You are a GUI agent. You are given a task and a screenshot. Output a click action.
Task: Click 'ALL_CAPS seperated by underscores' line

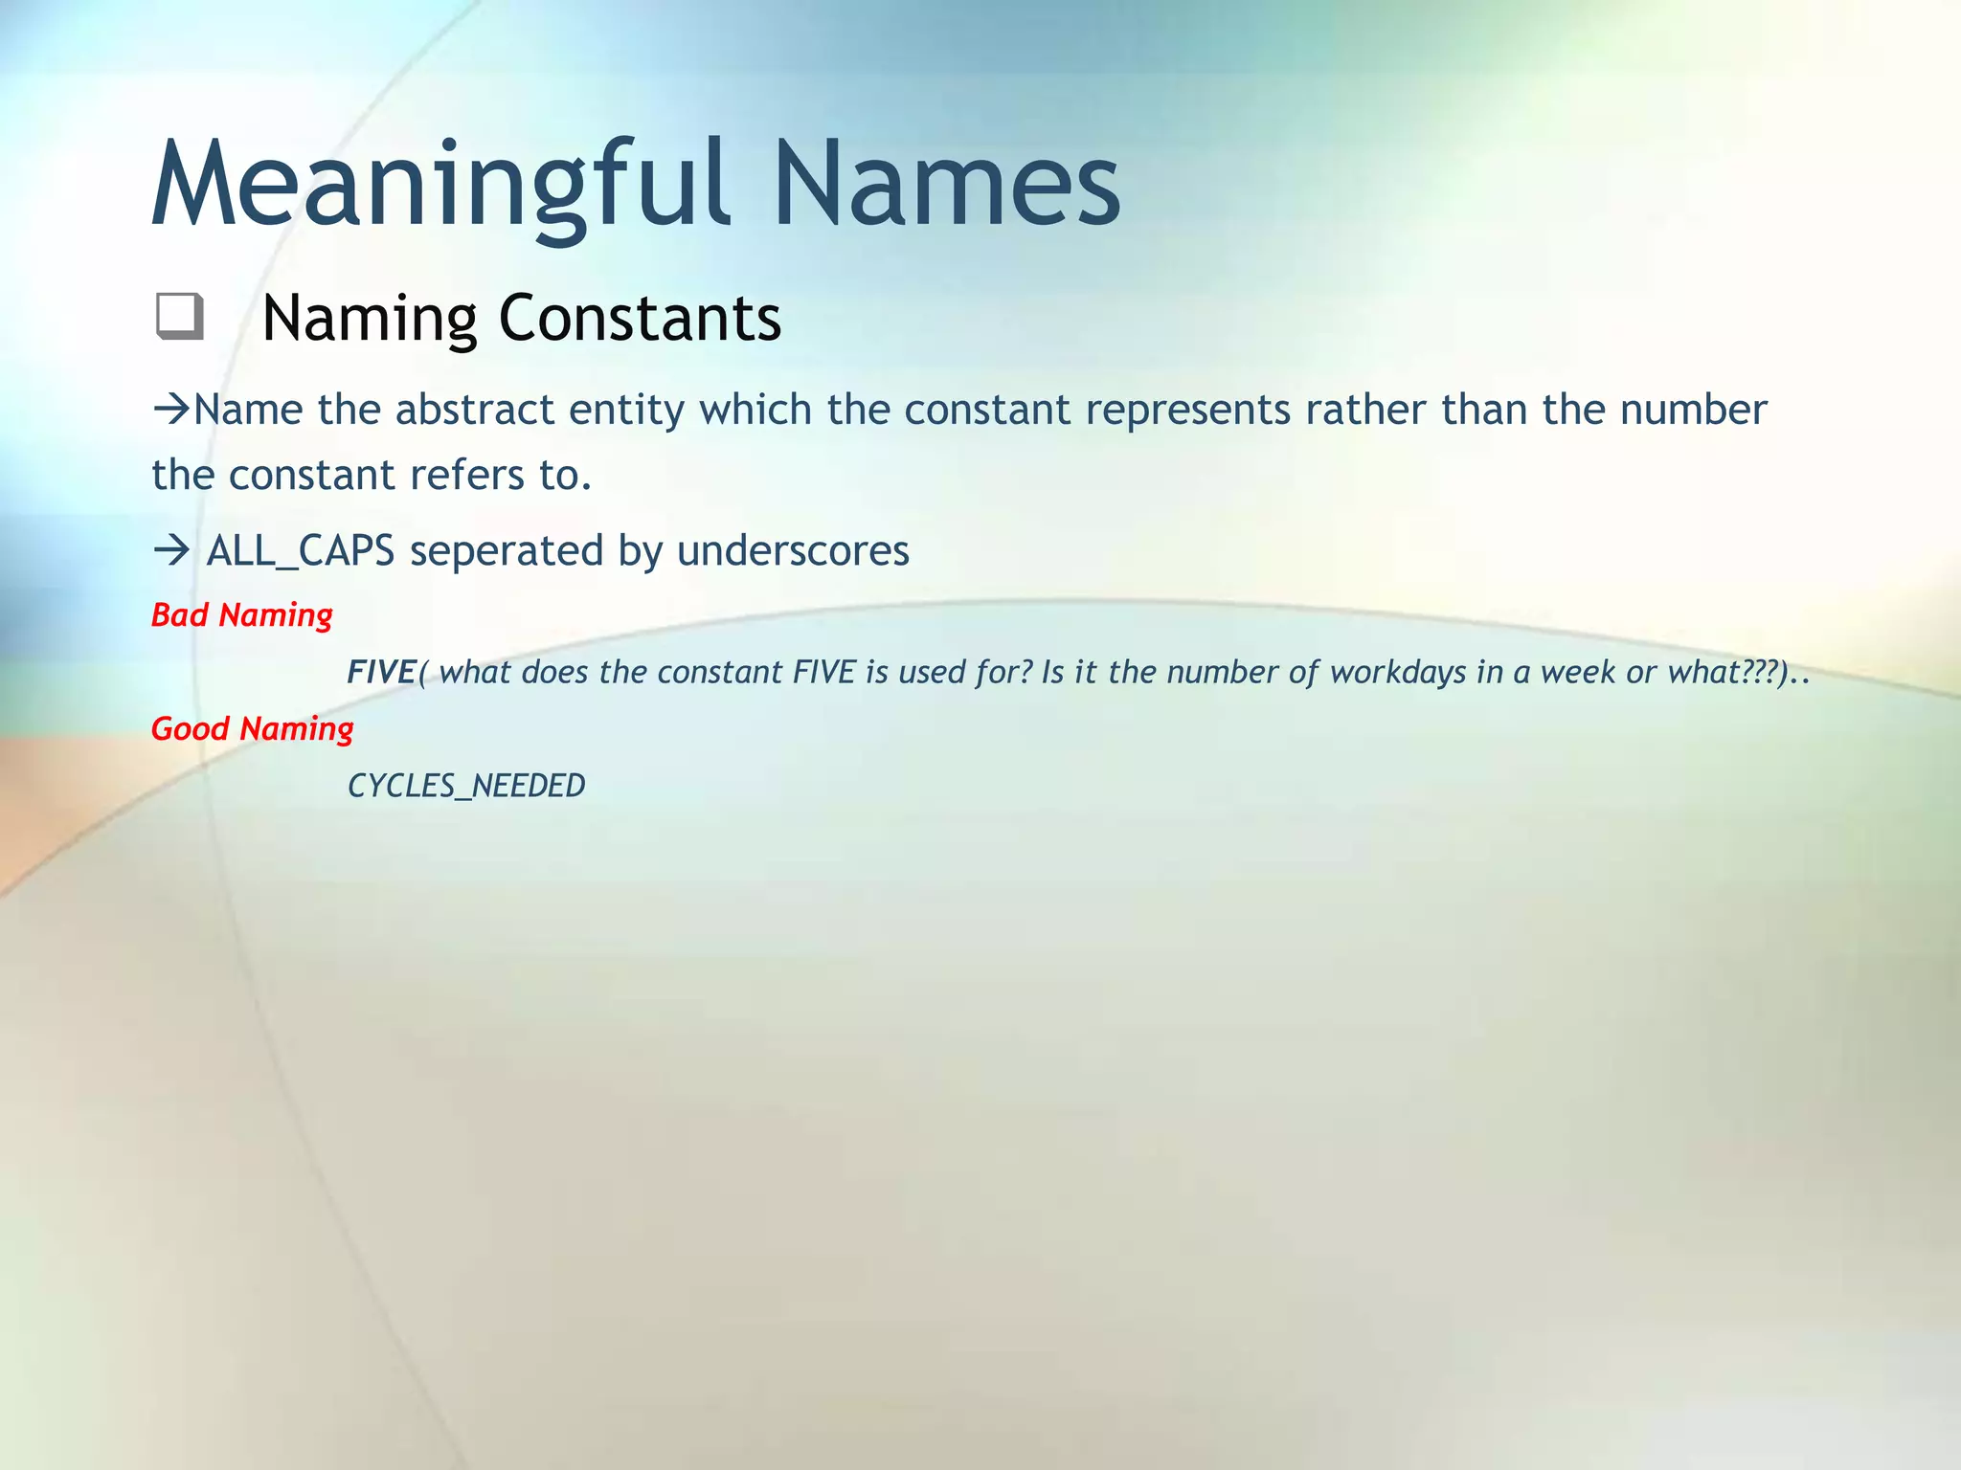[531, 551]
